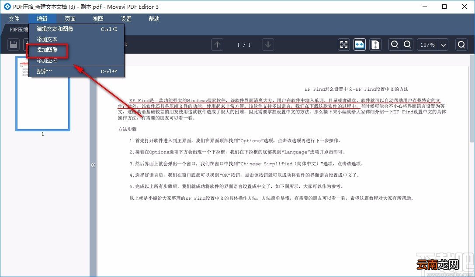Viewport: 475px width, 277px height.
Task: Click the save floppy disk icon
Action: coord(14,45)
